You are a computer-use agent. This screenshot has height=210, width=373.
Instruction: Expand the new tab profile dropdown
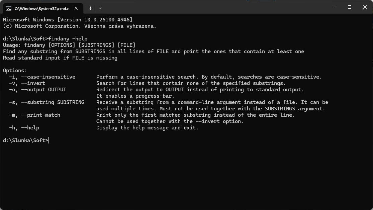pos(100,8)
